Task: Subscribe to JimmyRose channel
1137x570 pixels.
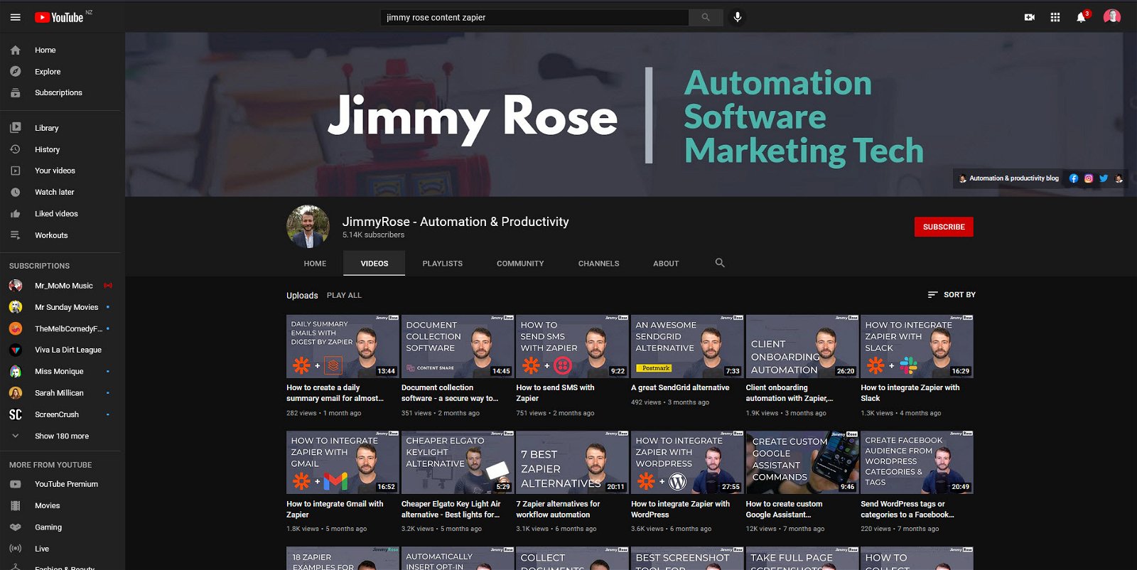Action: pos(944,227)
